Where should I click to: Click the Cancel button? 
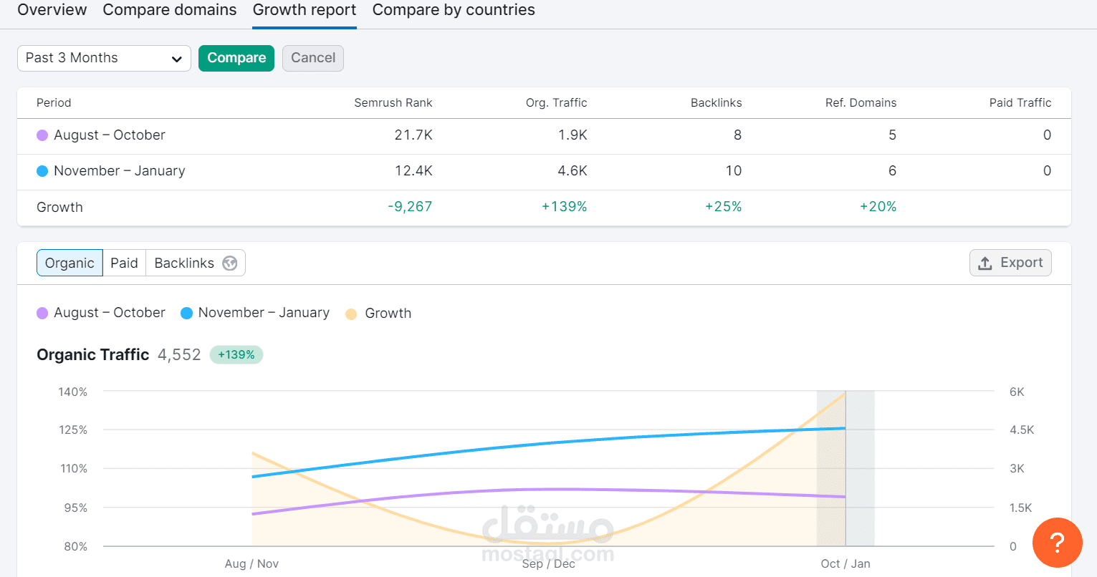[x=313, y=58]
